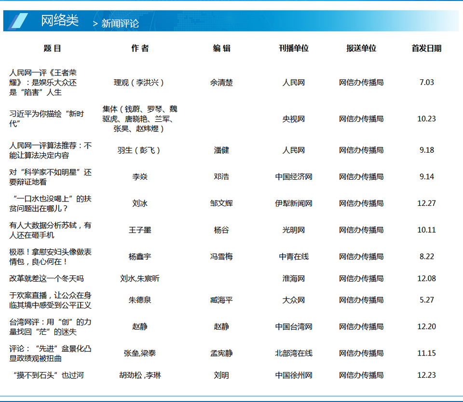This screenshot has width=463, height=402.
Task: Open article 人民网一评算法推荐
Action: pyautogui.click(x=51, y=150)
